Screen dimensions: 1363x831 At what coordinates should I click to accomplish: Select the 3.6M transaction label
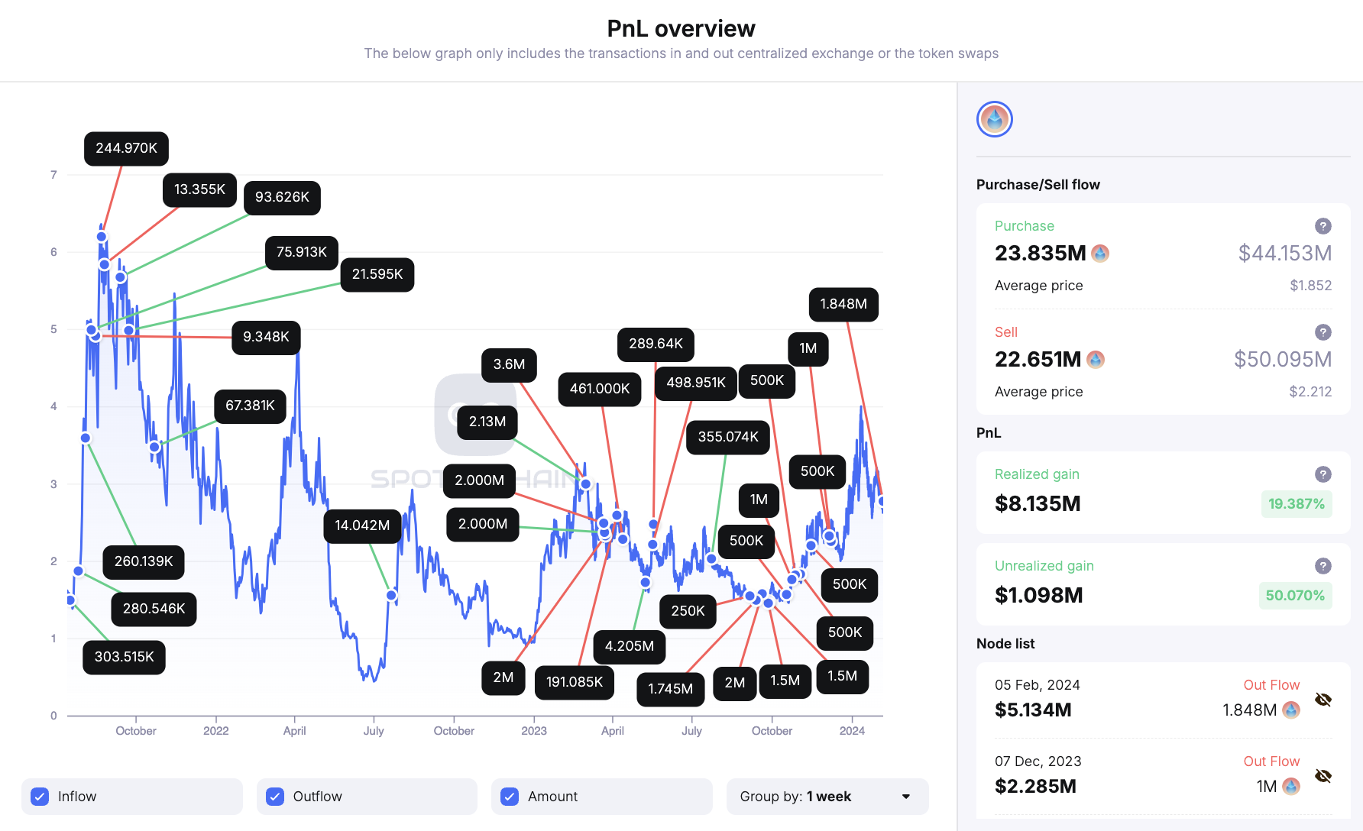[x=509, y=364]
